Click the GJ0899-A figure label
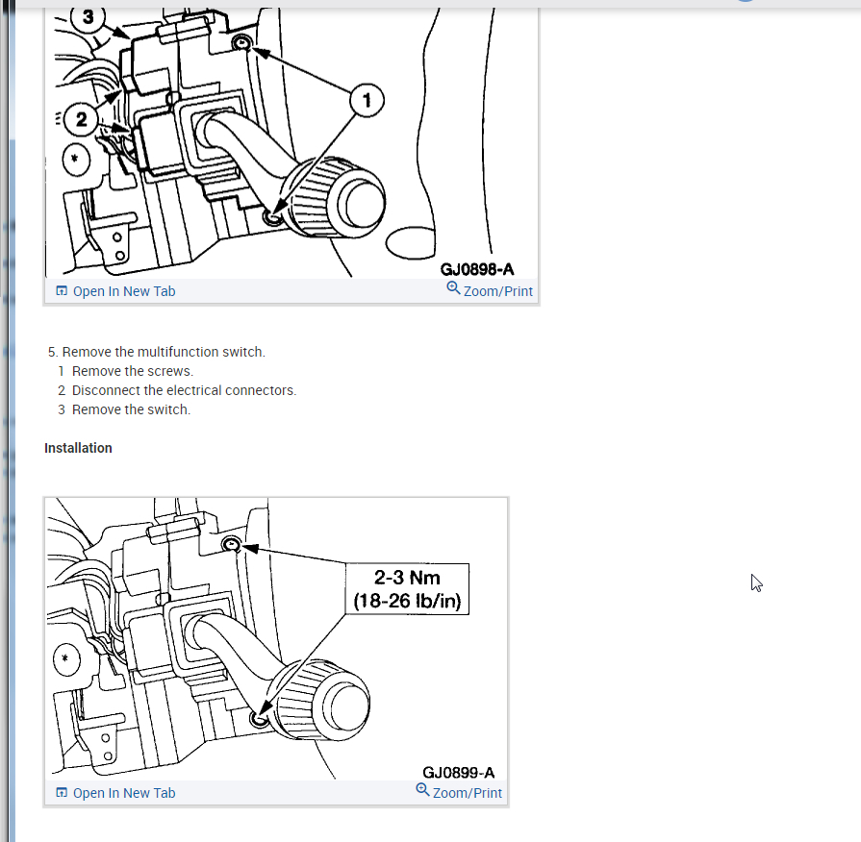 tap(459, 773)
